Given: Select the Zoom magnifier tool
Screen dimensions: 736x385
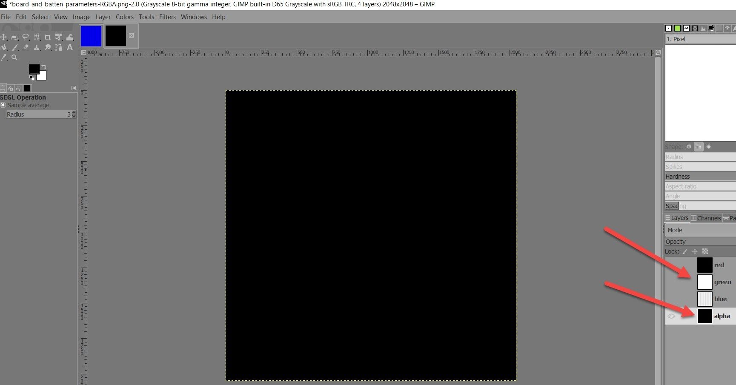Looking at the screenshot, I should point(15,57).
